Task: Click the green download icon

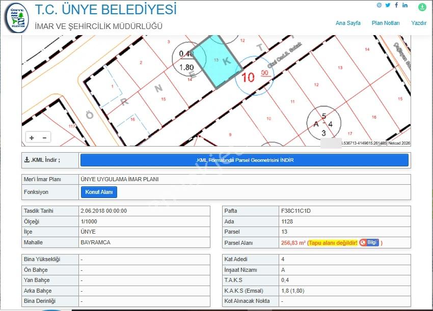Action: [x=422, y=7]
